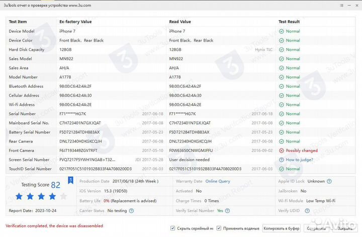Click the Normal check icon for Rear Camera

click(282, 141)
